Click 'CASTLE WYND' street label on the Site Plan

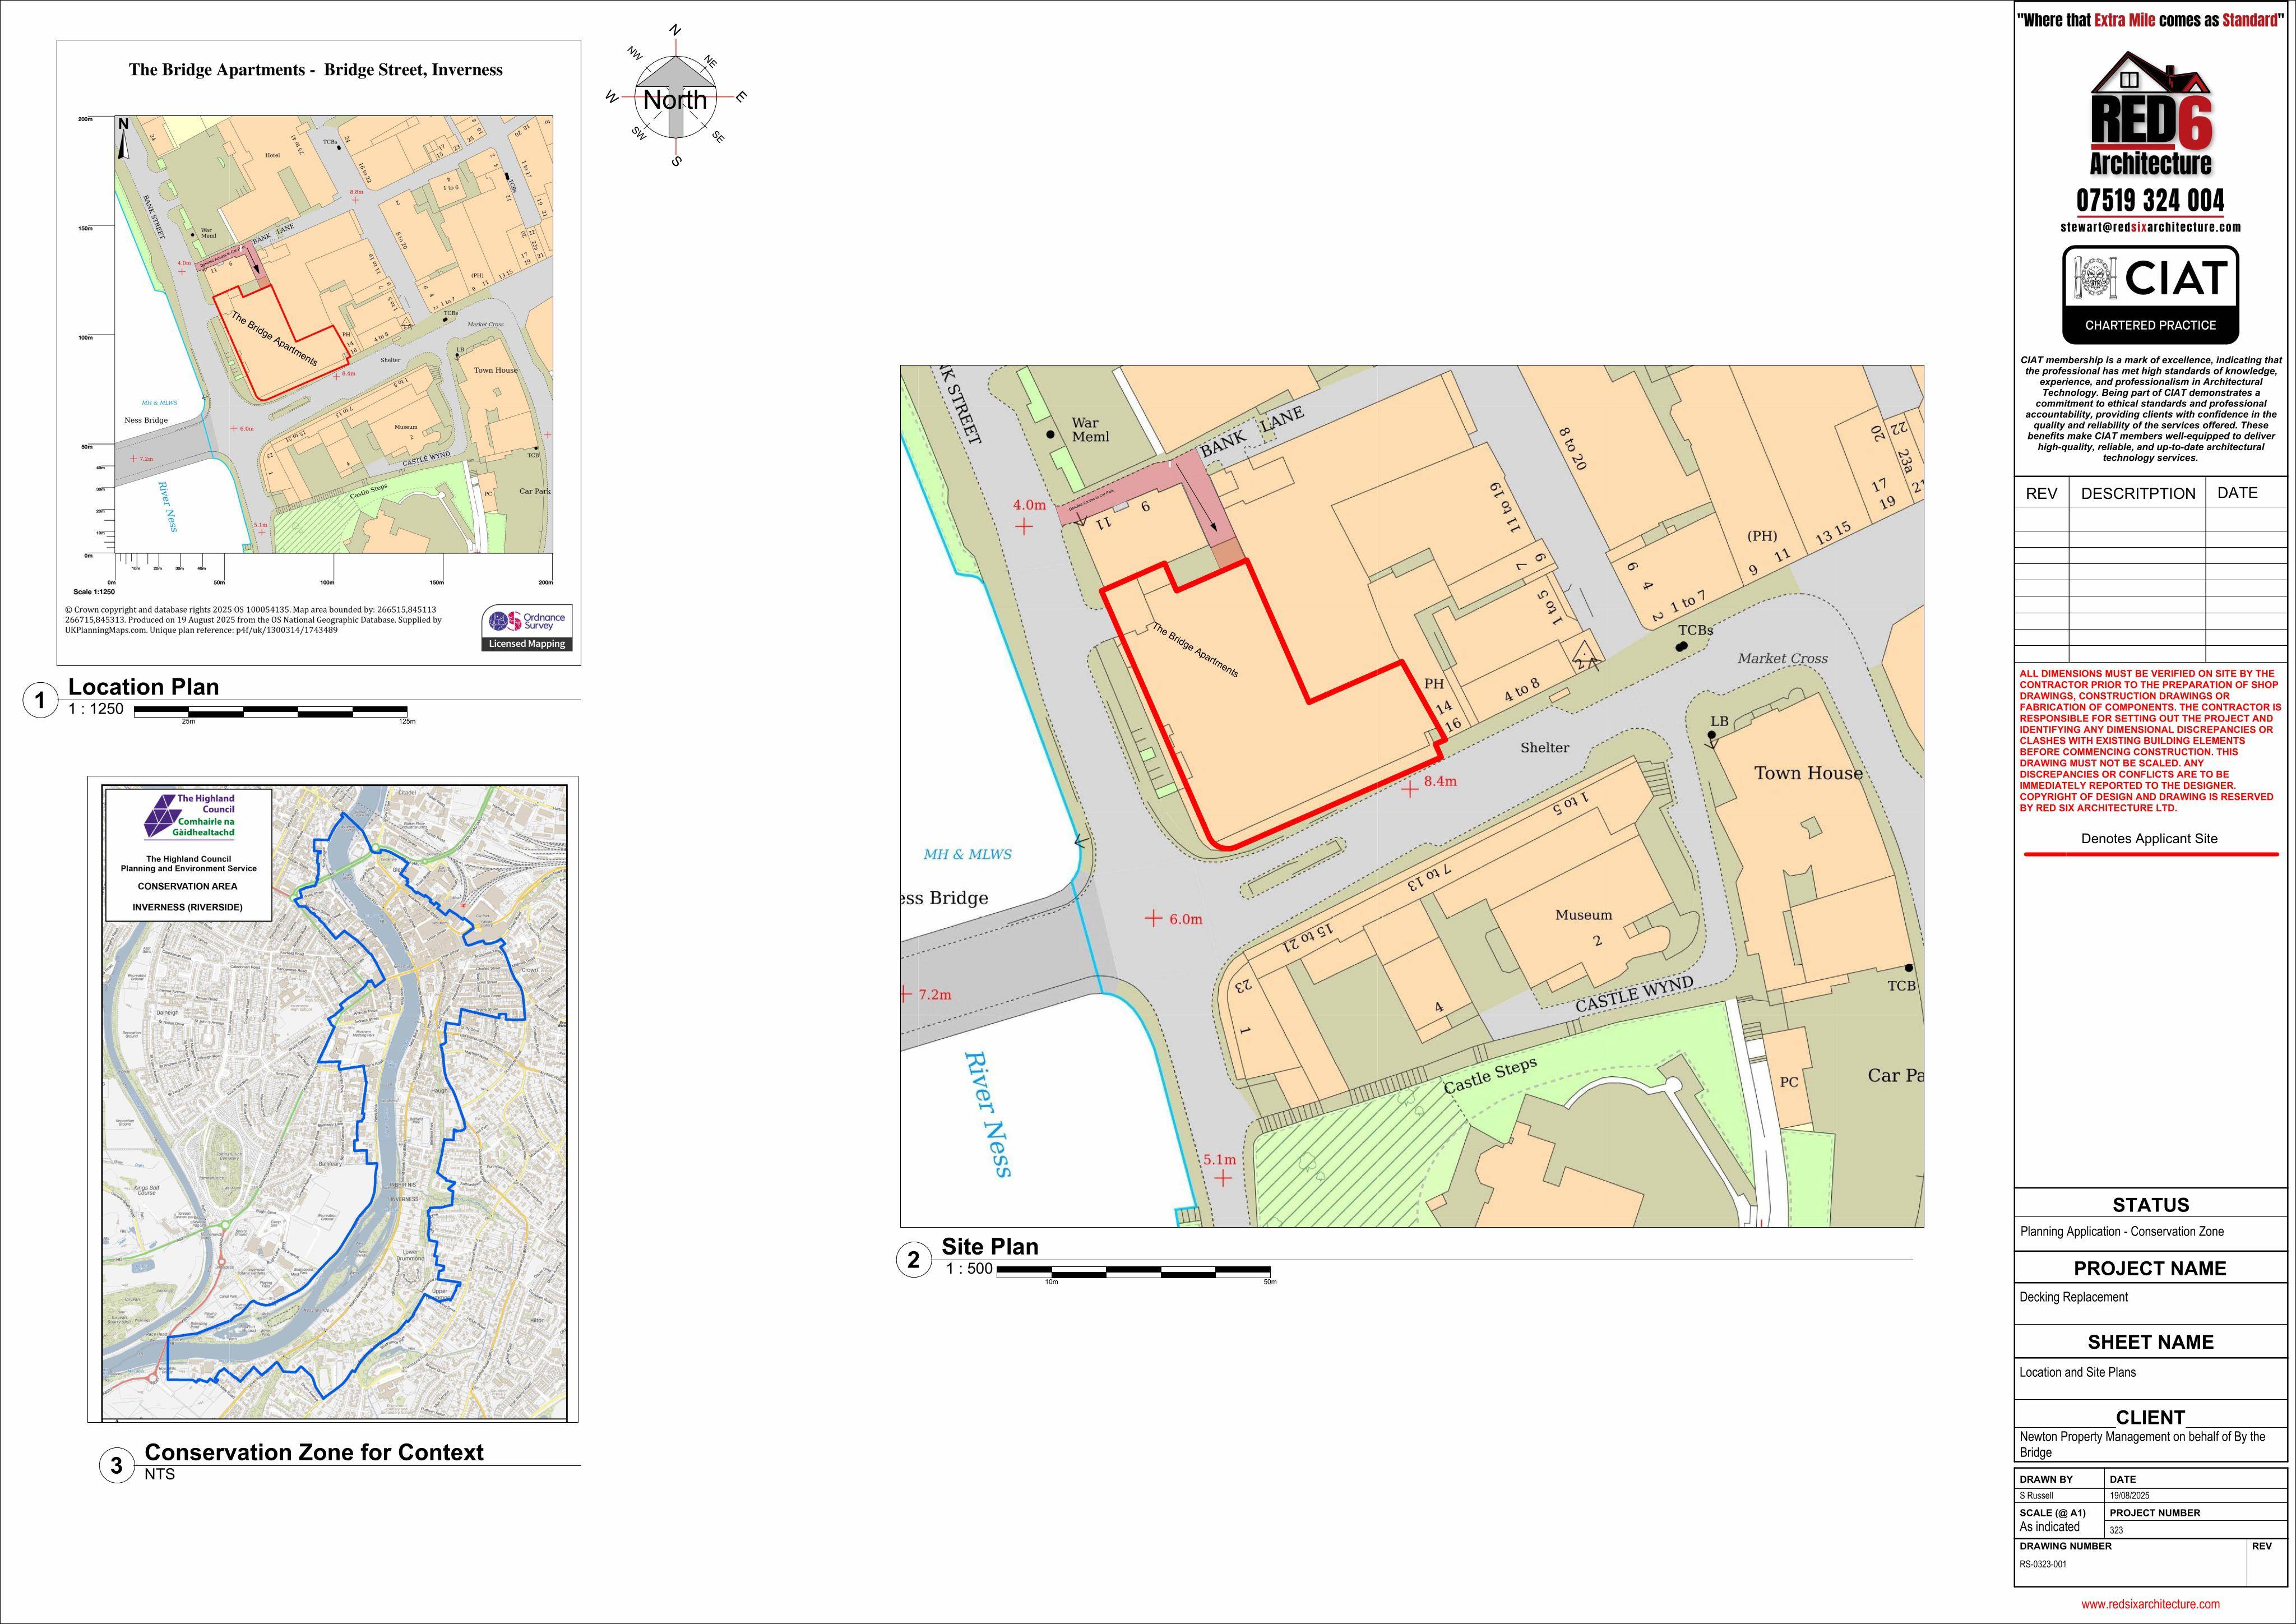click(x=1635, y=995)
